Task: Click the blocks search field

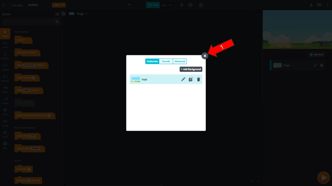Action: (29, 22)
